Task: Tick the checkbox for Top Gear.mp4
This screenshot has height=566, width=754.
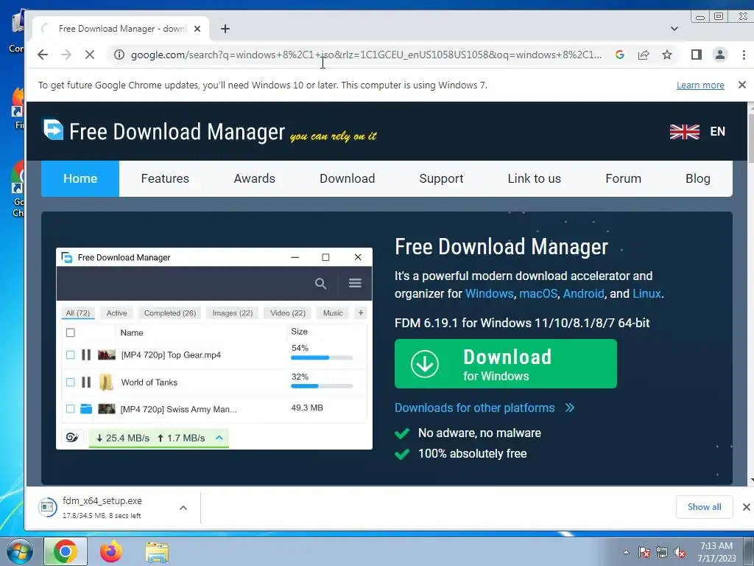Action: click(x=71, y=354)
